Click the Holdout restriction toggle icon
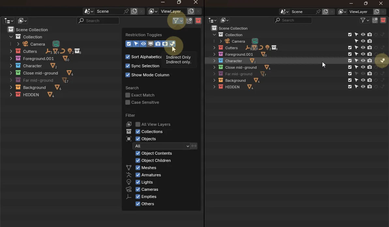389x227 pixels. click(165, 44)
